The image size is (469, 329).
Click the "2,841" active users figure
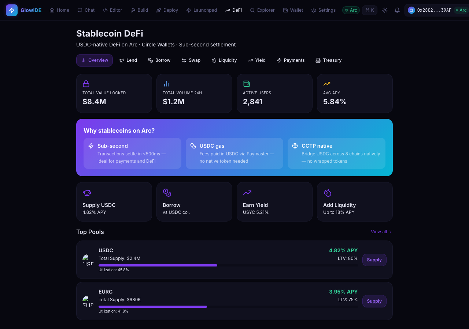click(253, 102)
